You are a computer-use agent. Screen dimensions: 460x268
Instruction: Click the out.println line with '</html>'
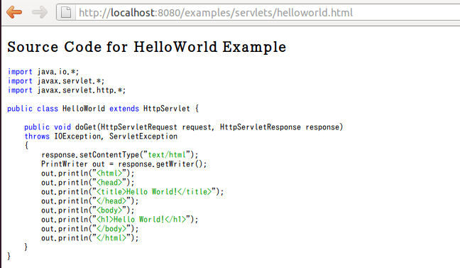(x=89, y=238)
